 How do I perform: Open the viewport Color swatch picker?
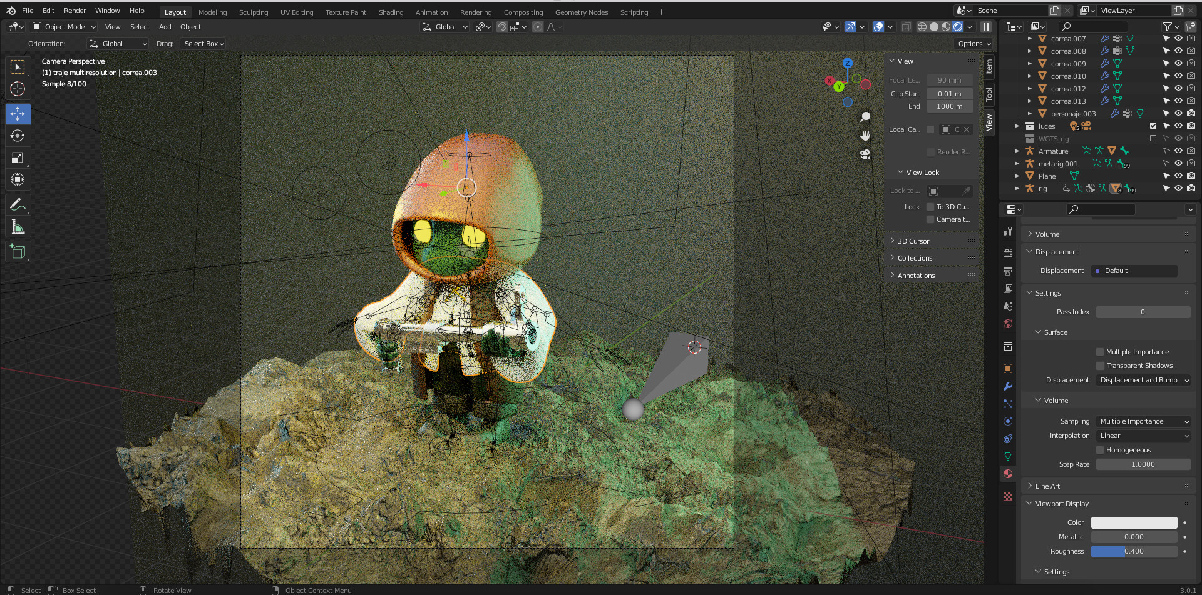(1134, 522)
